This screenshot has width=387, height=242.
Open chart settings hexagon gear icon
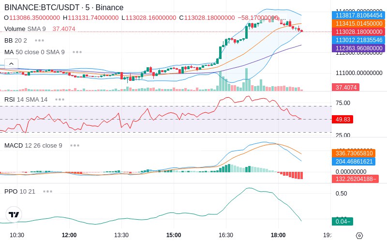(359, 236)
